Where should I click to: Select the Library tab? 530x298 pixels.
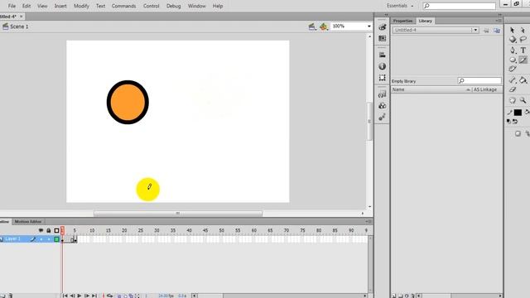pos(425,21)
